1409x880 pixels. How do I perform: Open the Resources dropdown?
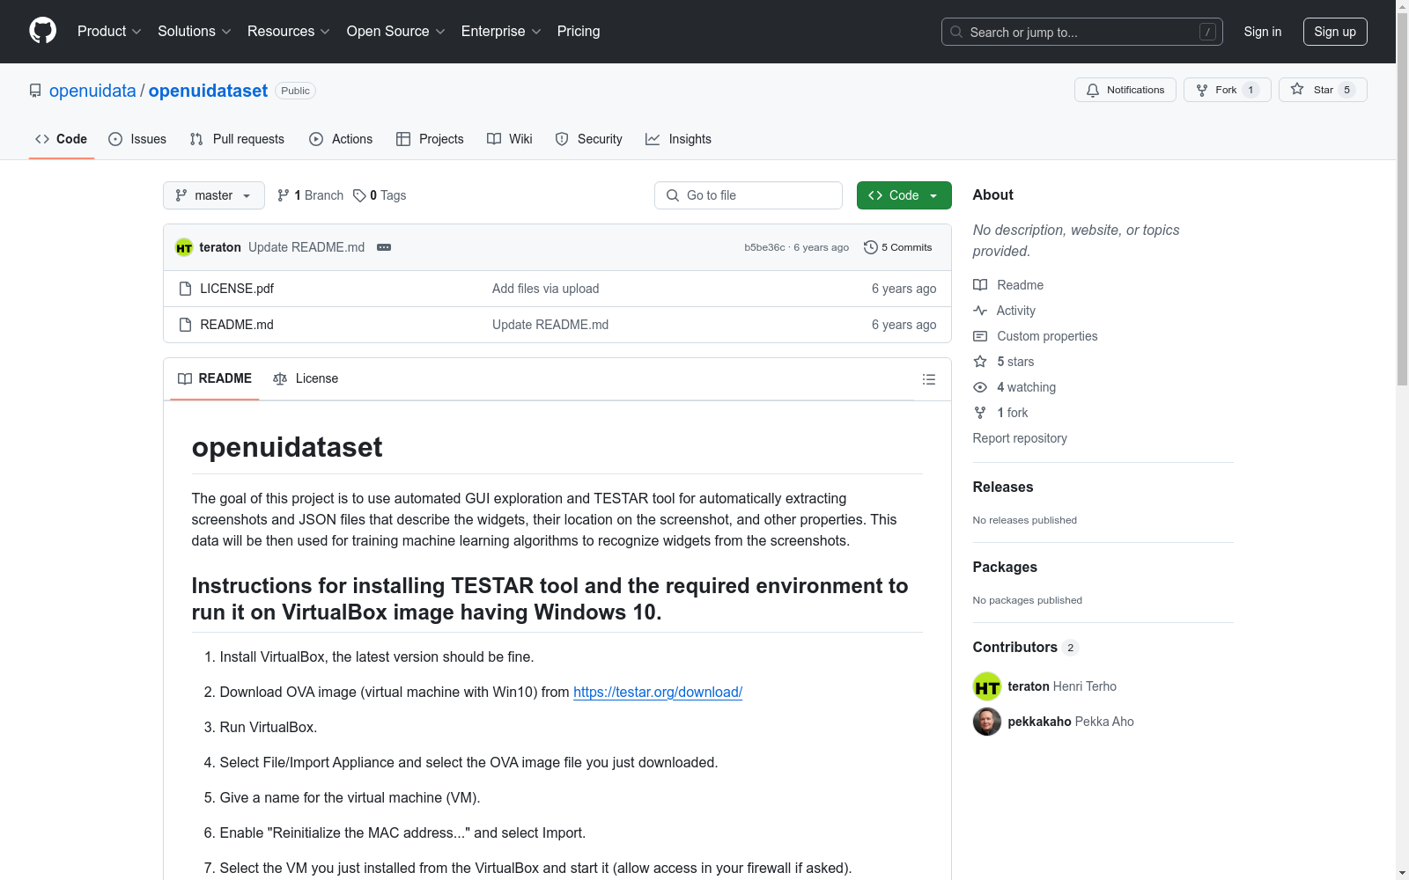pyautogui.click(x=289, y=32)
